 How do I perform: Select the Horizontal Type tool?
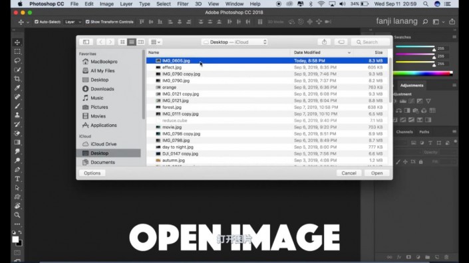coord(17,179)
